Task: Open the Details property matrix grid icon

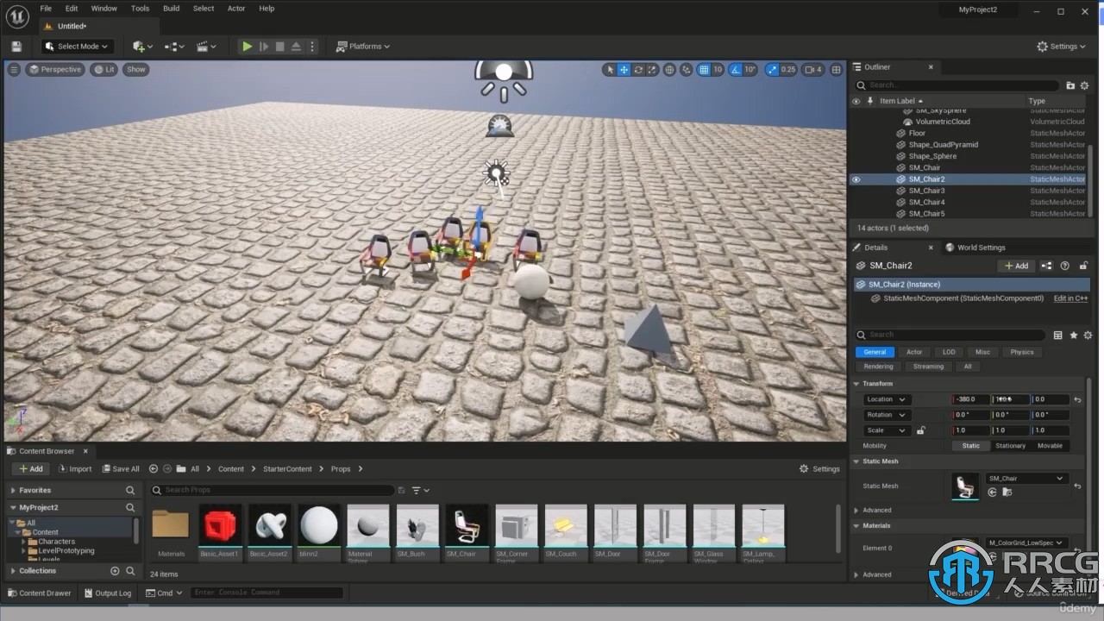Action: (x=1058, y=335)
